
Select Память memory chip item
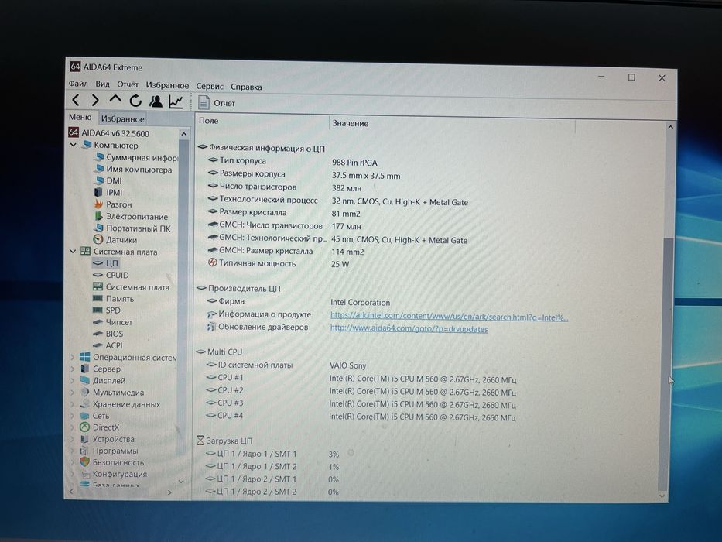point(113,299)
